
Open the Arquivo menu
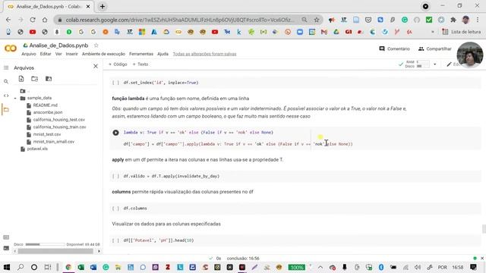coord(29,54)
